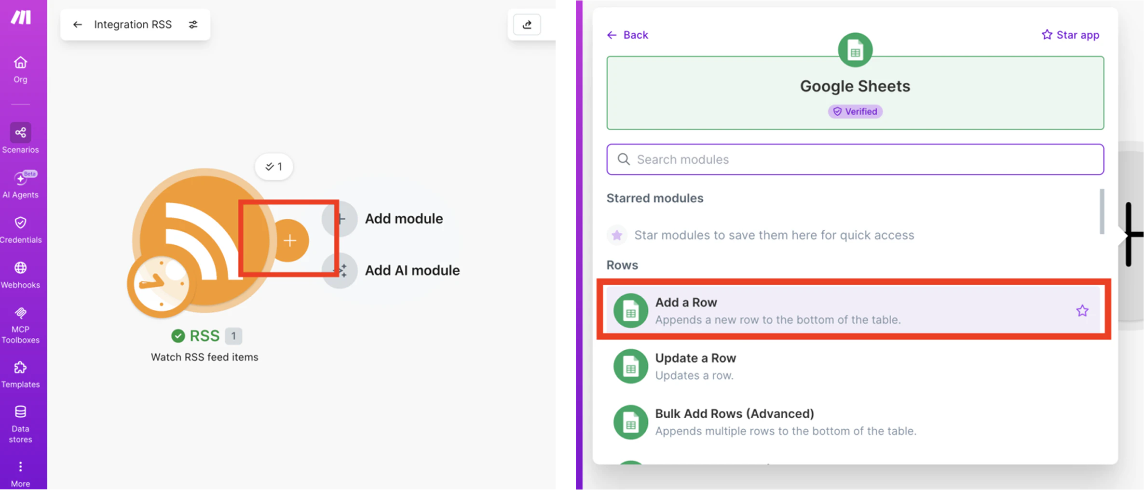Select the Add a Row module
The image size is (1144, 490).
pos(853,311)
